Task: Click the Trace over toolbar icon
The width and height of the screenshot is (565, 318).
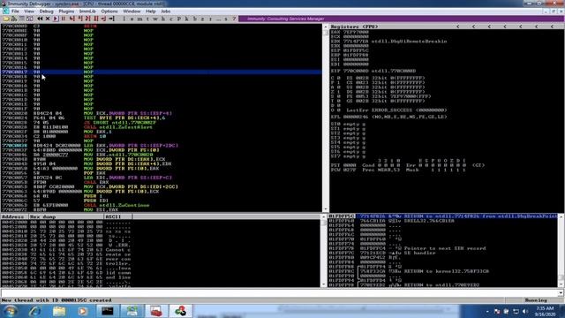Action: pyautogui.click(x=95, y=19)
